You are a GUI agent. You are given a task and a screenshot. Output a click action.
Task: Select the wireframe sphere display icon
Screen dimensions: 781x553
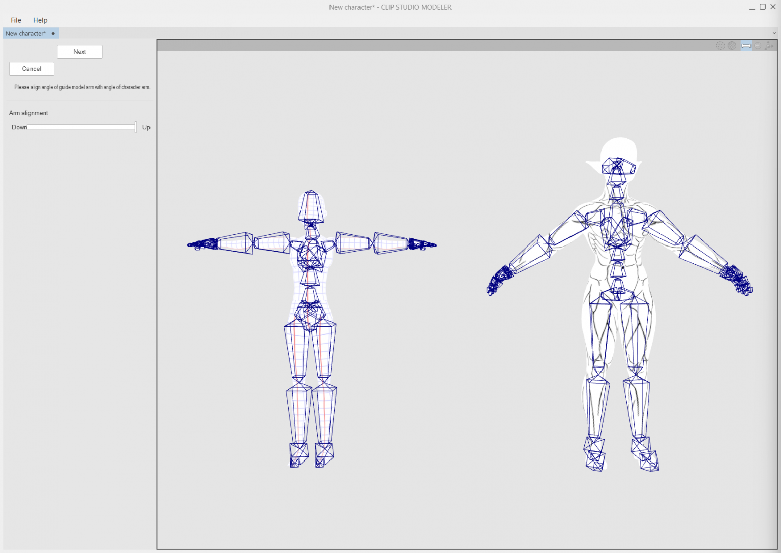click(x=732, y=46)
